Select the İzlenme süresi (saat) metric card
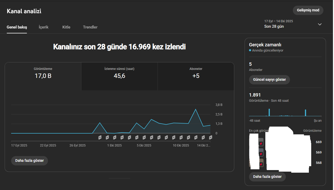The width and height of the screenshot is (334, 190). click(119, 76)
